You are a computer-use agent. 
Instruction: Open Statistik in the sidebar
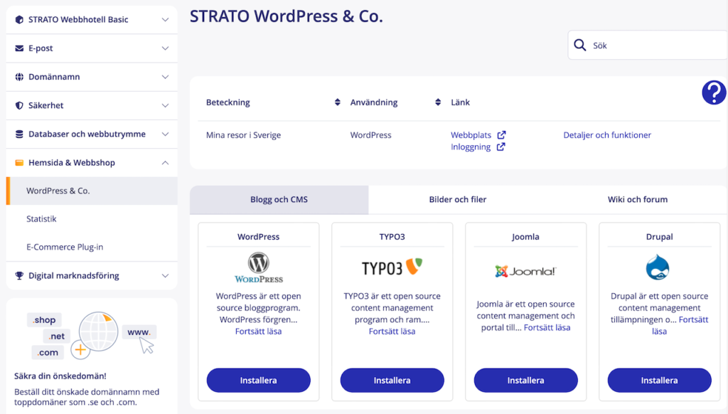click(x=92, y=219)
